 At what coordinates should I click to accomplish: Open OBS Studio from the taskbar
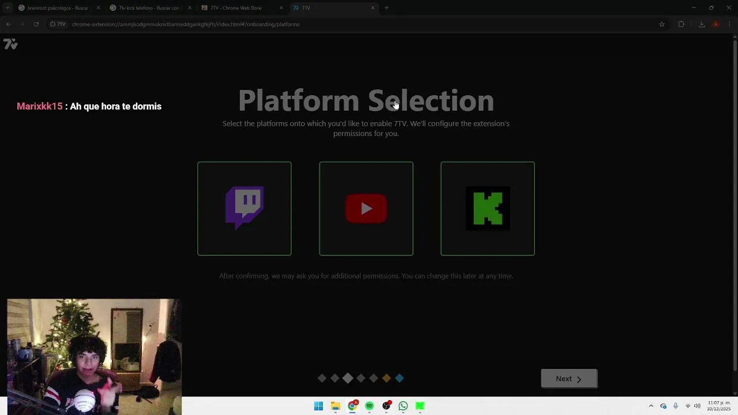point(386,406)
